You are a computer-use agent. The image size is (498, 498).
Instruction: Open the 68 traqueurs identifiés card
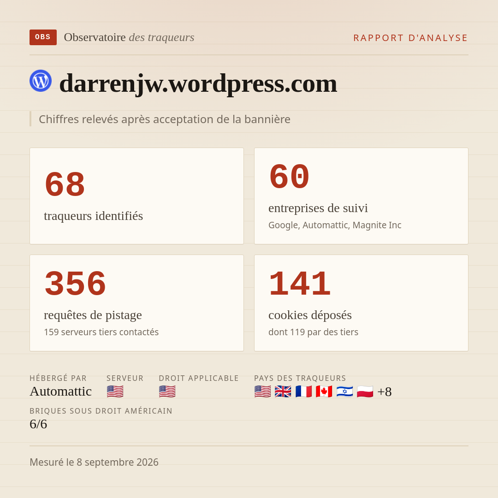(136, 196)
